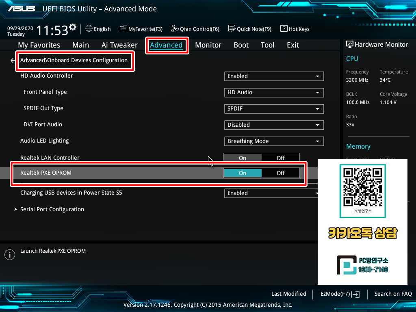This screenshot has width=416, height=312.
Task: Click the Memory section heading
Action: coord(358,146)
